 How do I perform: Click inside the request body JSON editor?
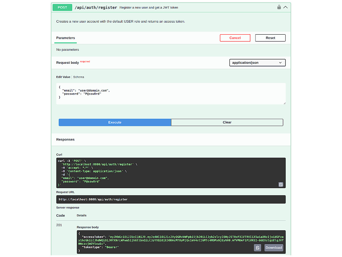[x=171, y=94]
